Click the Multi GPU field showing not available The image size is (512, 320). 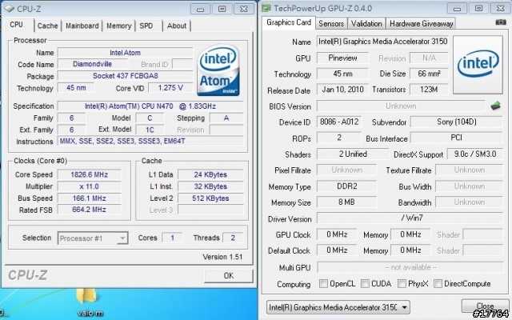tap(410, 267)
